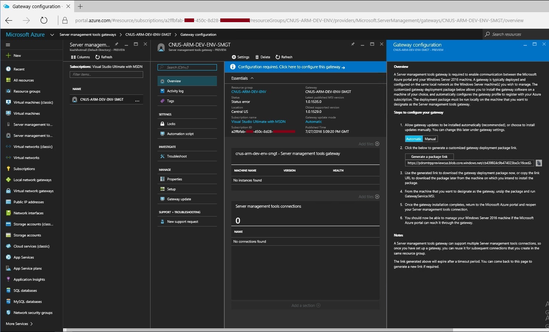Click Public IP addresses icon
Viewport: 549px width, 332px height.
(x=8, y=202)
